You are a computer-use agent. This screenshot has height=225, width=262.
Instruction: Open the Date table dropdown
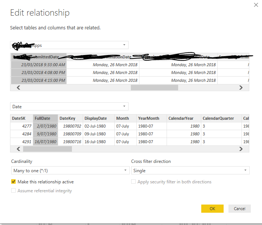click(69, 106)
